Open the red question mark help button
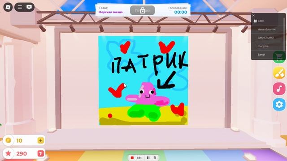This screenshot has height=161, width=287. 40,153
